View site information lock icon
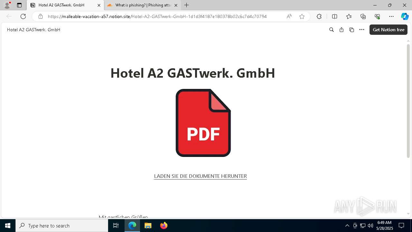Screen dimensions: 412x232 click(x=41, y=16)
